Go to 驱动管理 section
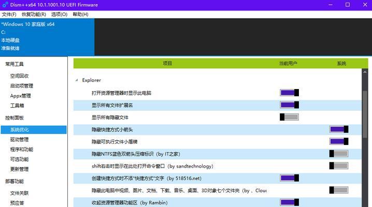The width and height of the screenshot is (372, 207). (x=19, y=140)
